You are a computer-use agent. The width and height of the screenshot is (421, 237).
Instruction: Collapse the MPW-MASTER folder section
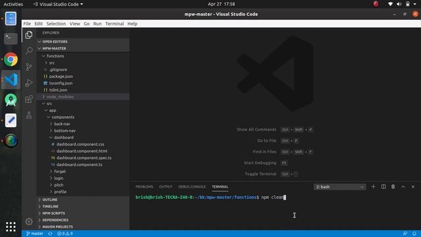83,48
